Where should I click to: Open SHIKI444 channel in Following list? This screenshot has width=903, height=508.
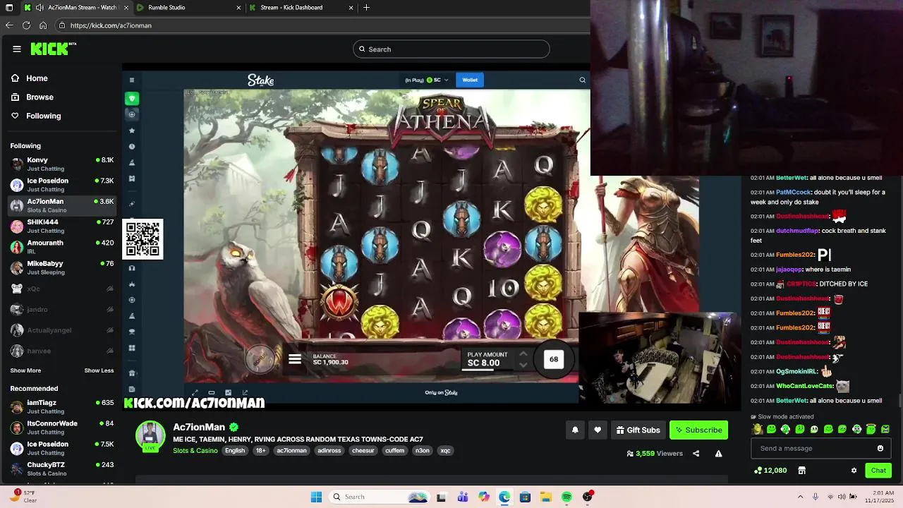pos(62,226)
